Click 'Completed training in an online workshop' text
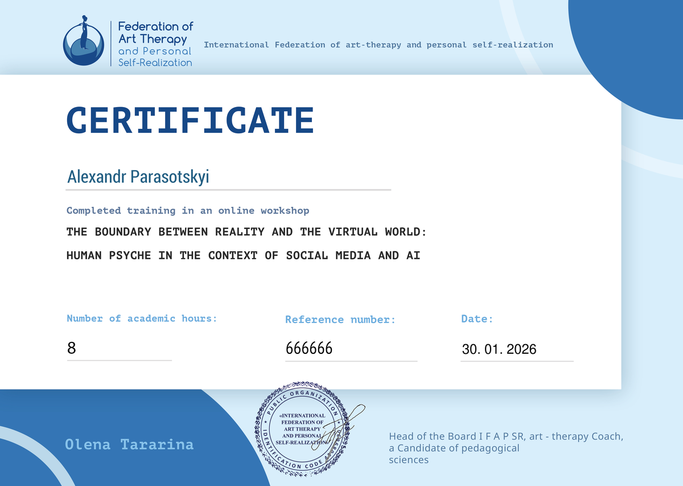The width and height of the screenshot is (683, 486). pyautogui.click(x=188, y=211)
